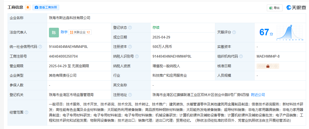Open legal representative 陈宇 link
The height and width of the screenshot is (129, 309).
(64, 32)
